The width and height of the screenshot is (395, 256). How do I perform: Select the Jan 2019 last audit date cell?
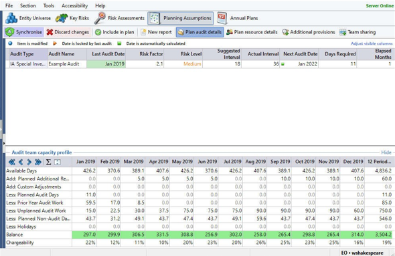pyautogui.click(x=106, y=64)
